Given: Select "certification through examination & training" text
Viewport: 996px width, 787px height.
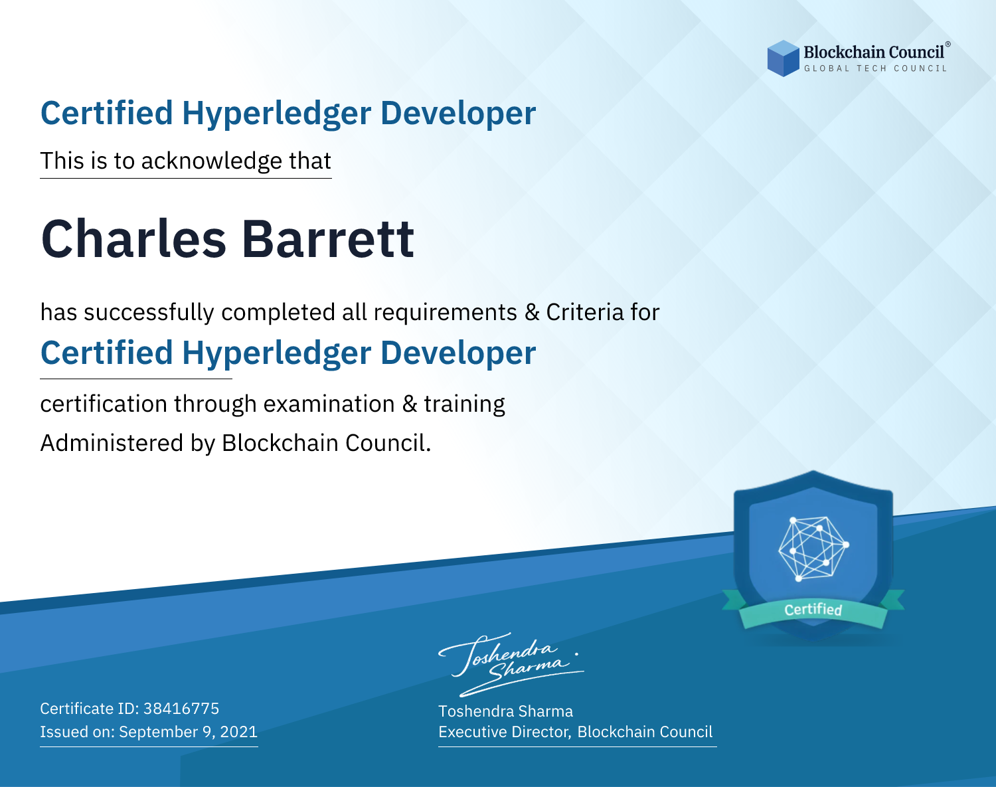Looking at the screenshot, I should (x=273, y=404).
